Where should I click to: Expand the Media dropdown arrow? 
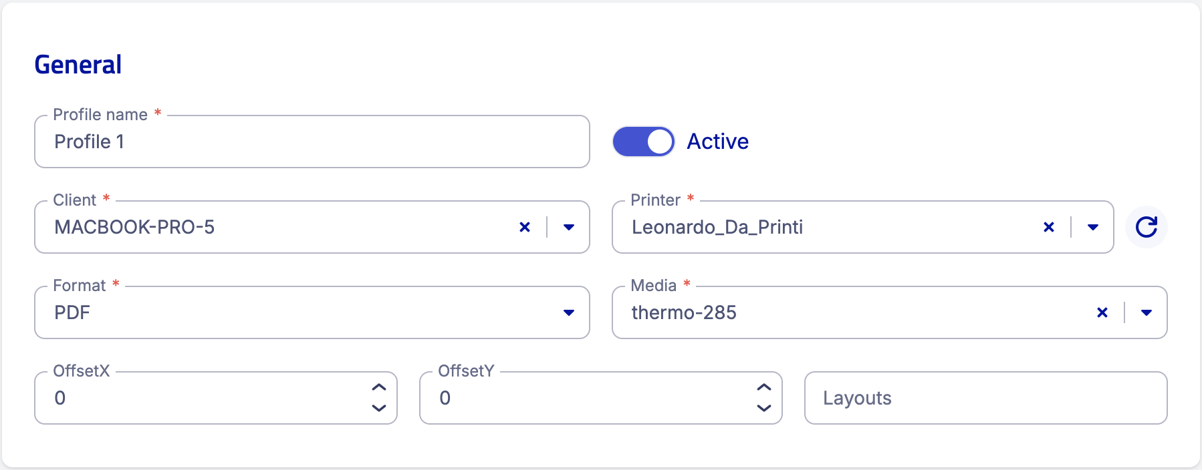pyautogui.click(x=1147, y=312)
